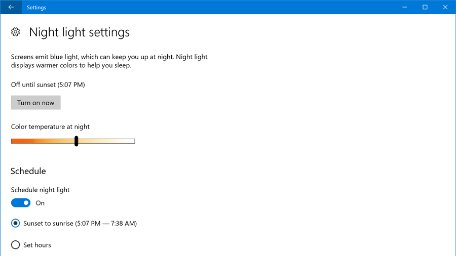Click the 'Color temperature at night' label

coord(50,127)
